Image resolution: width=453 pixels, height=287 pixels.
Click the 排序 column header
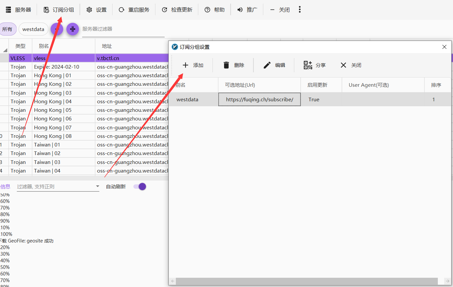[x=437, y=85]
